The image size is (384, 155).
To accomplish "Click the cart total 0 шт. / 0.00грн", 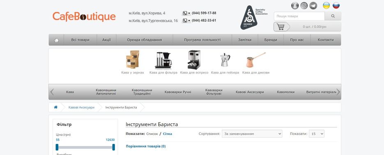I will tap(315, 27).
